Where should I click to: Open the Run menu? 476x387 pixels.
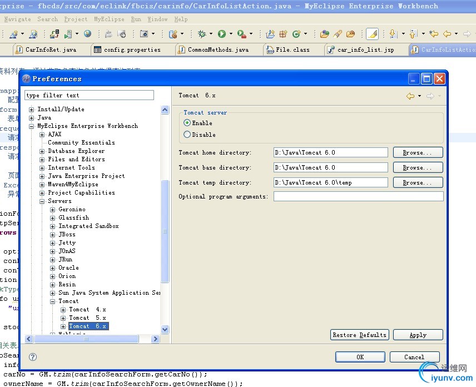click(x=136, y=19)
